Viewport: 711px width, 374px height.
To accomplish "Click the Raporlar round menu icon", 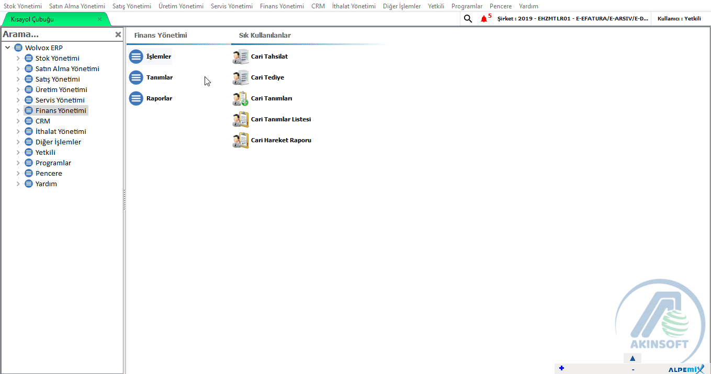I will (136, 98).
